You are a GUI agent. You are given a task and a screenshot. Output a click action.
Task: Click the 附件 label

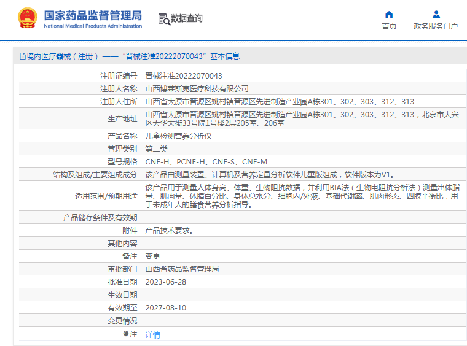[x=130, y=231]
